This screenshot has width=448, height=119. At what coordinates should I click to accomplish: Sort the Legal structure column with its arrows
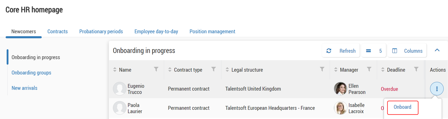pos(227,70)
